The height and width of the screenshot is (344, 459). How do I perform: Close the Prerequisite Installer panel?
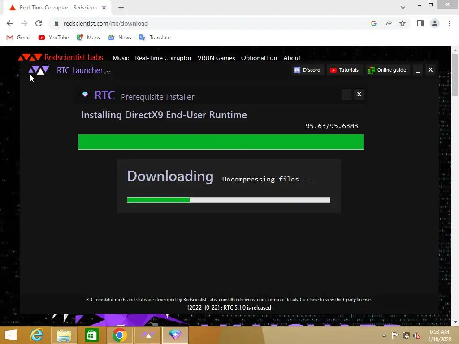pos(359,94)
